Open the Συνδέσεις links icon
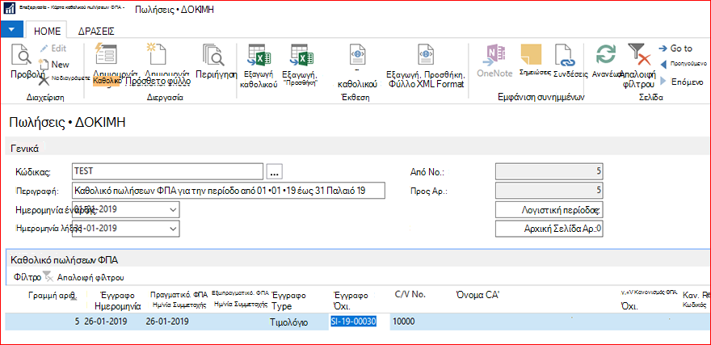 click(x=565, y=56)
